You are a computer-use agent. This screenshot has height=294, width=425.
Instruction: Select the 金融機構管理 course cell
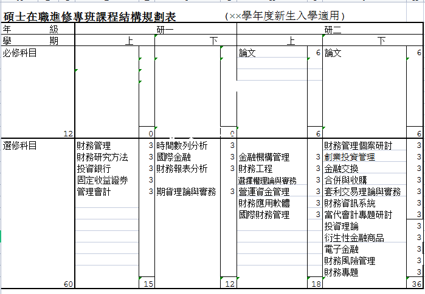point(264,157)
